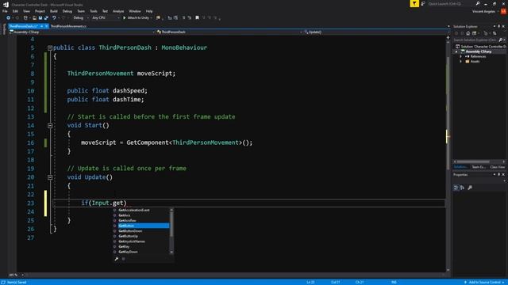Open the Debug menu

point(67,11)
